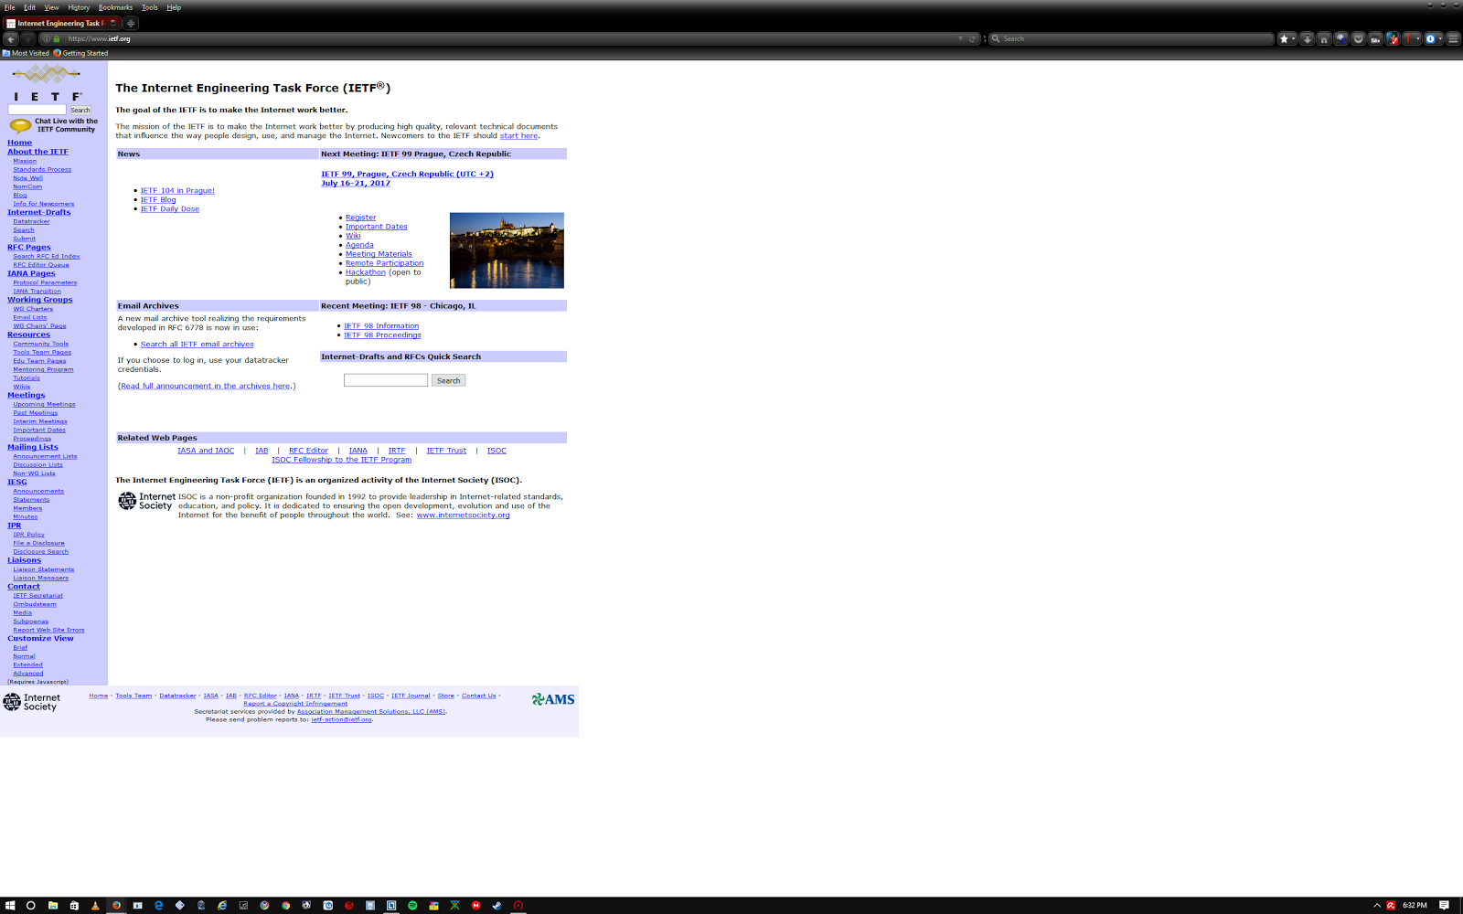Open the Most Visited bookmarks folder
1463x914 pixels.
26,53
